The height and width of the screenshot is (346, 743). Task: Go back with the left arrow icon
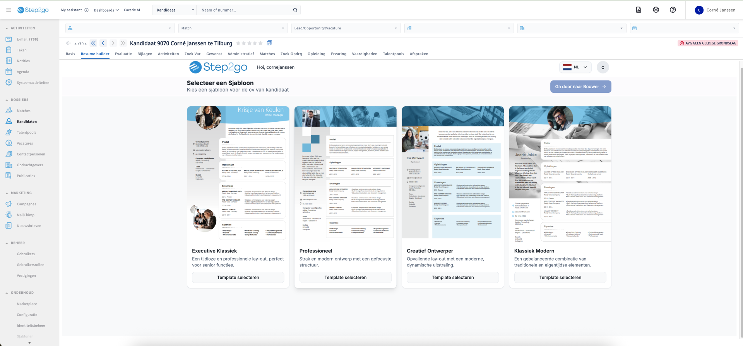point(68,43)
